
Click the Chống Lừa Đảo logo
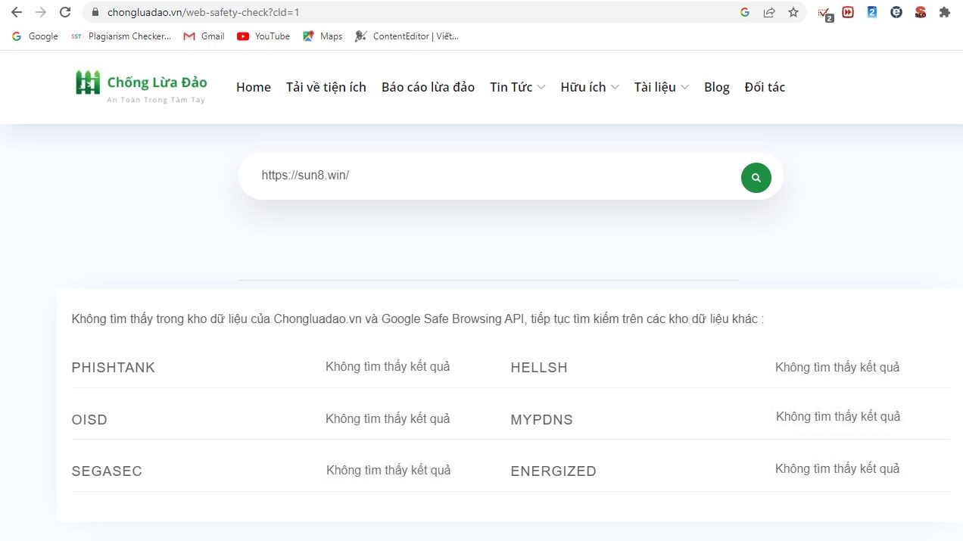pos(142,87)
